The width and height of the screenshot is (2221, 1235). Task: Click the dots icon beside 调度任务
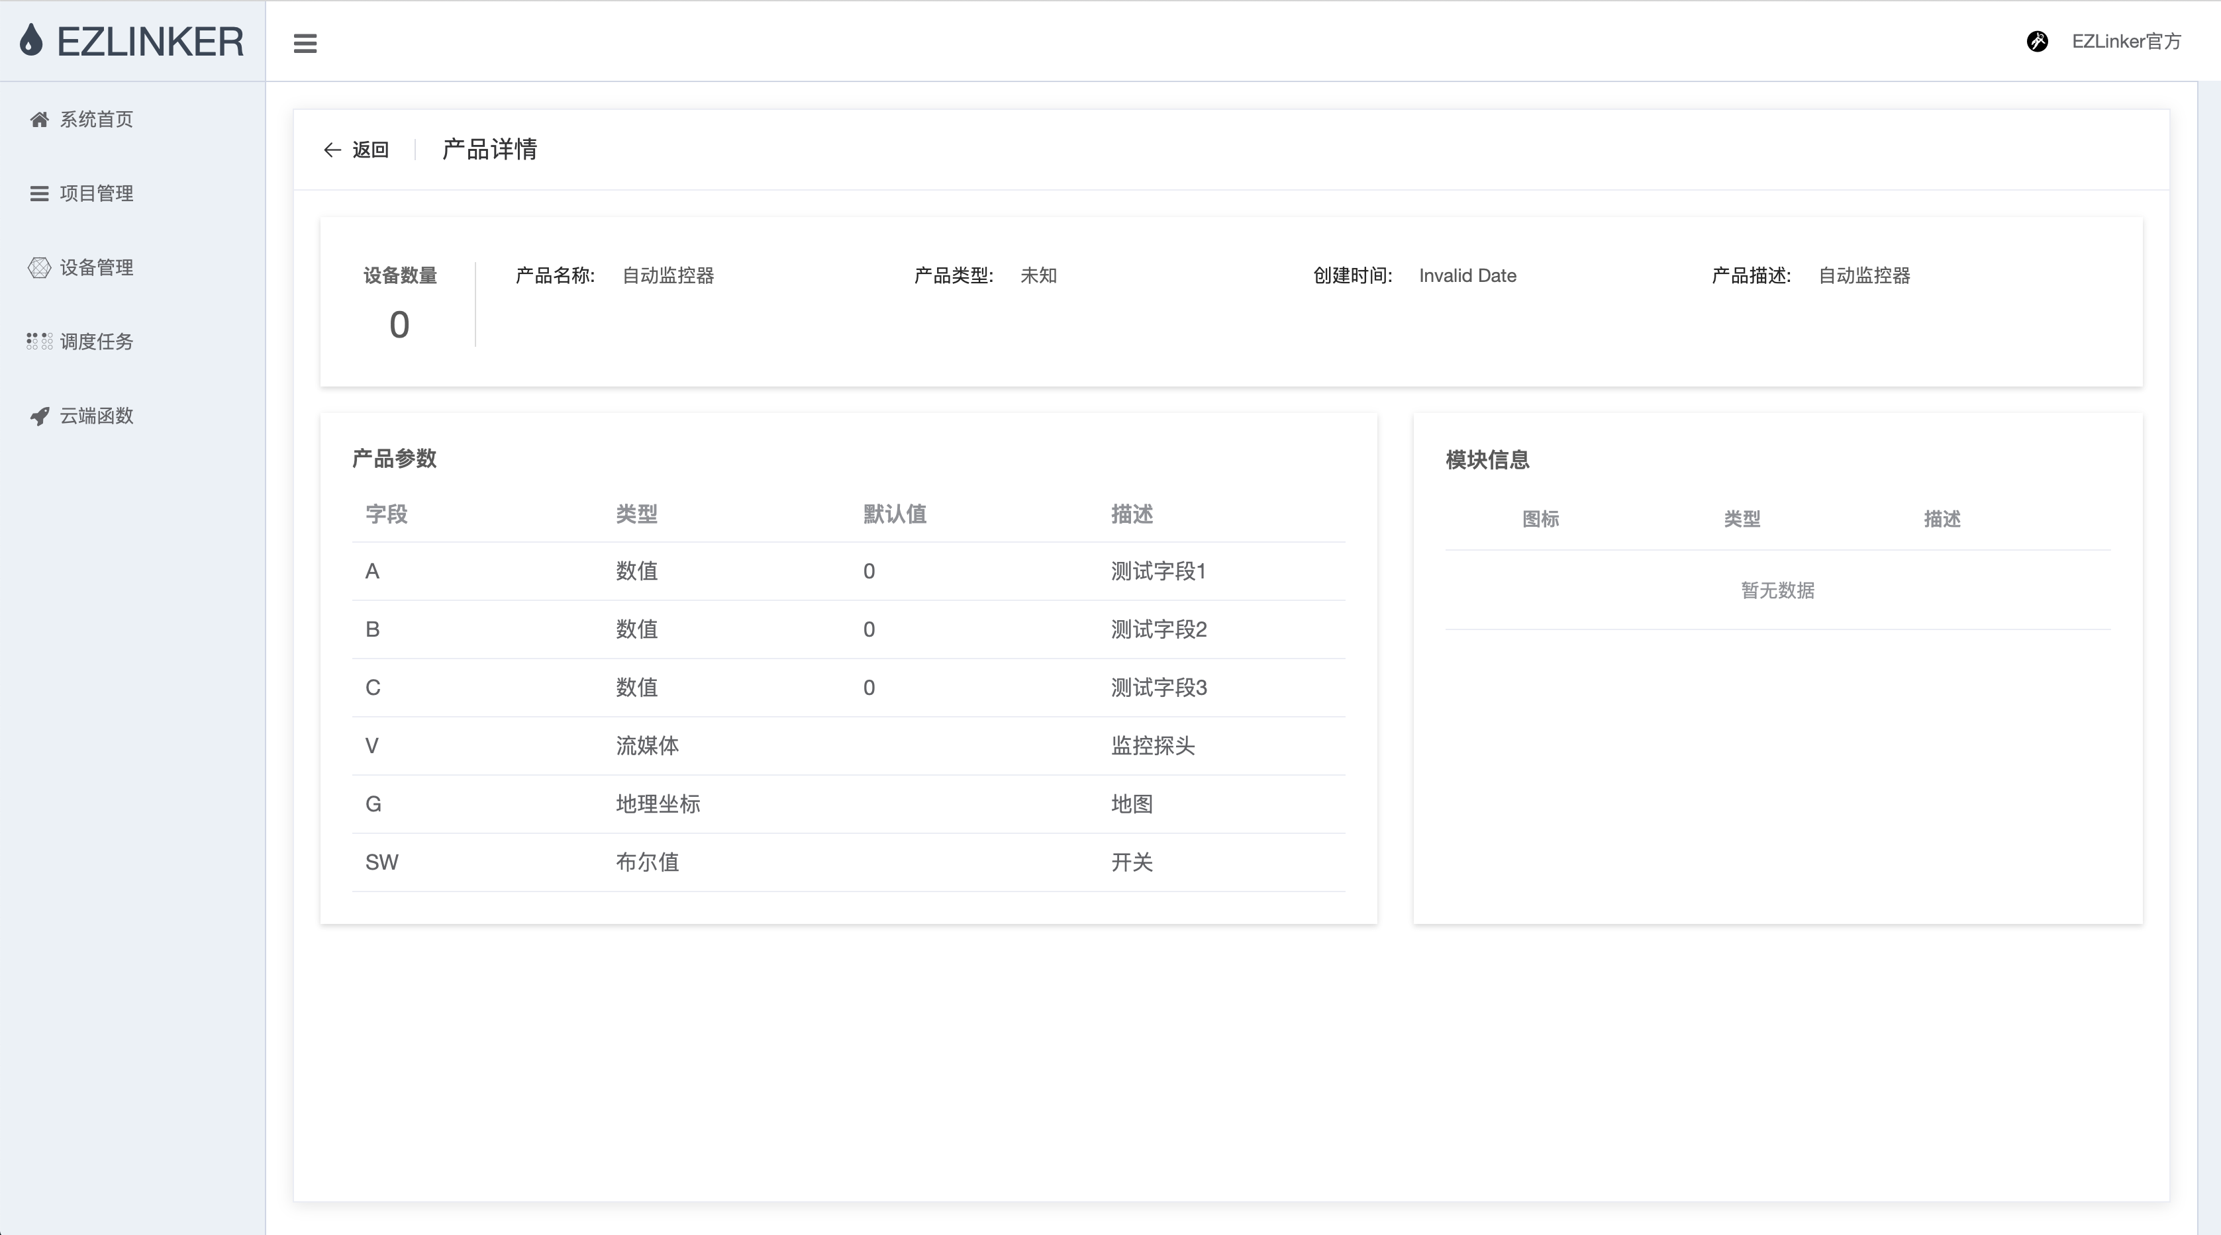pos(39,342)
